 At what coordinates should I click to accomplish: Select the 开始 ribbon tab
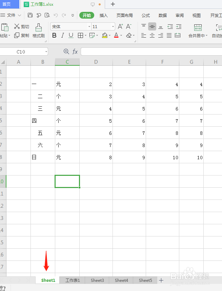pos(87,15)
